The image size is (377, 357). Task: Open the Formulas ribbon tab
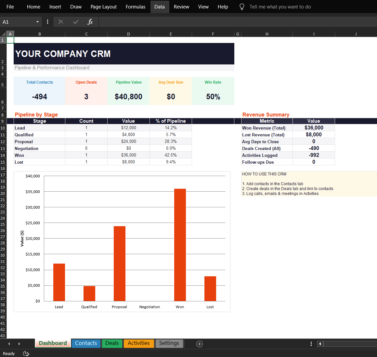click(135, 7)
